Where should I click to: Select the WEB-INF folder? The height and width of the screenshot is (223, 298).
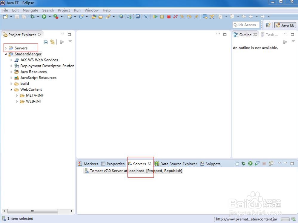pyautogui.click(x=34, y=101)
